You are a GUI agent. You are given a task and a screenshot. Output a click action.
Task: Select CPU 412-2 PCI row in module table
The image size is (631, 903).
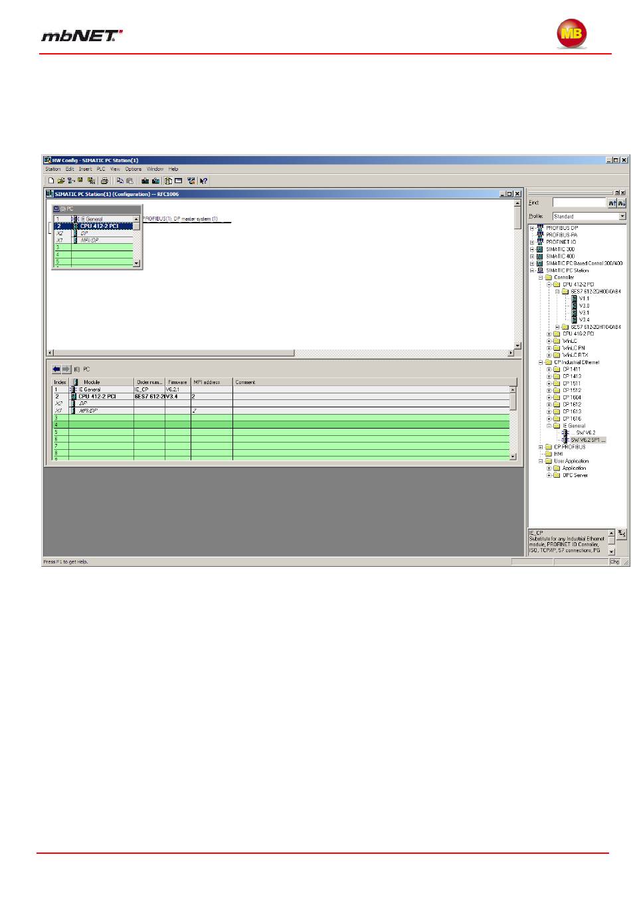click(281, 396)
